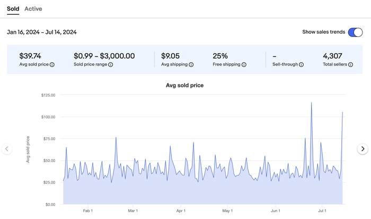Click the Avg sold price chart title
371x219 pixels.
click(185, 85)
